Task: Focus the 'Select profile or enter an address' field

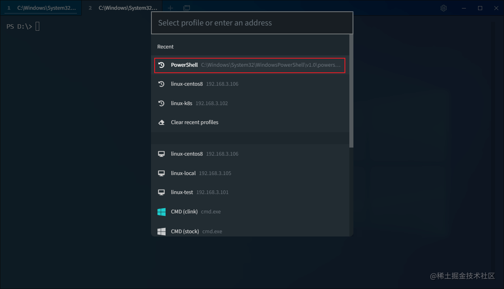Action: 252,23
